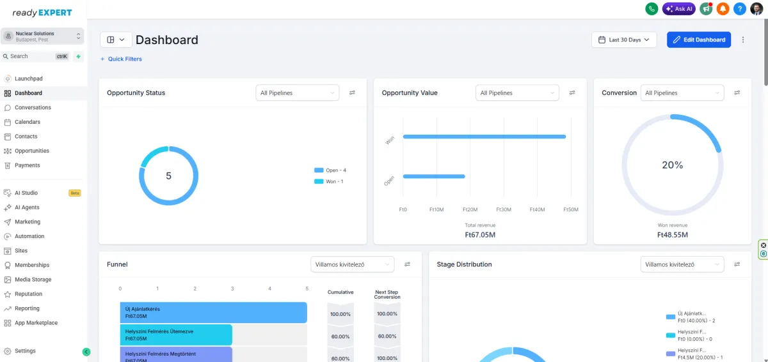Click the Won bar in Opportunity Value

484,137
